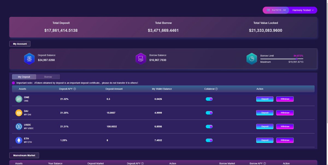Click the Borrow Market column header
328x165 pixels.
coord(227,163)
